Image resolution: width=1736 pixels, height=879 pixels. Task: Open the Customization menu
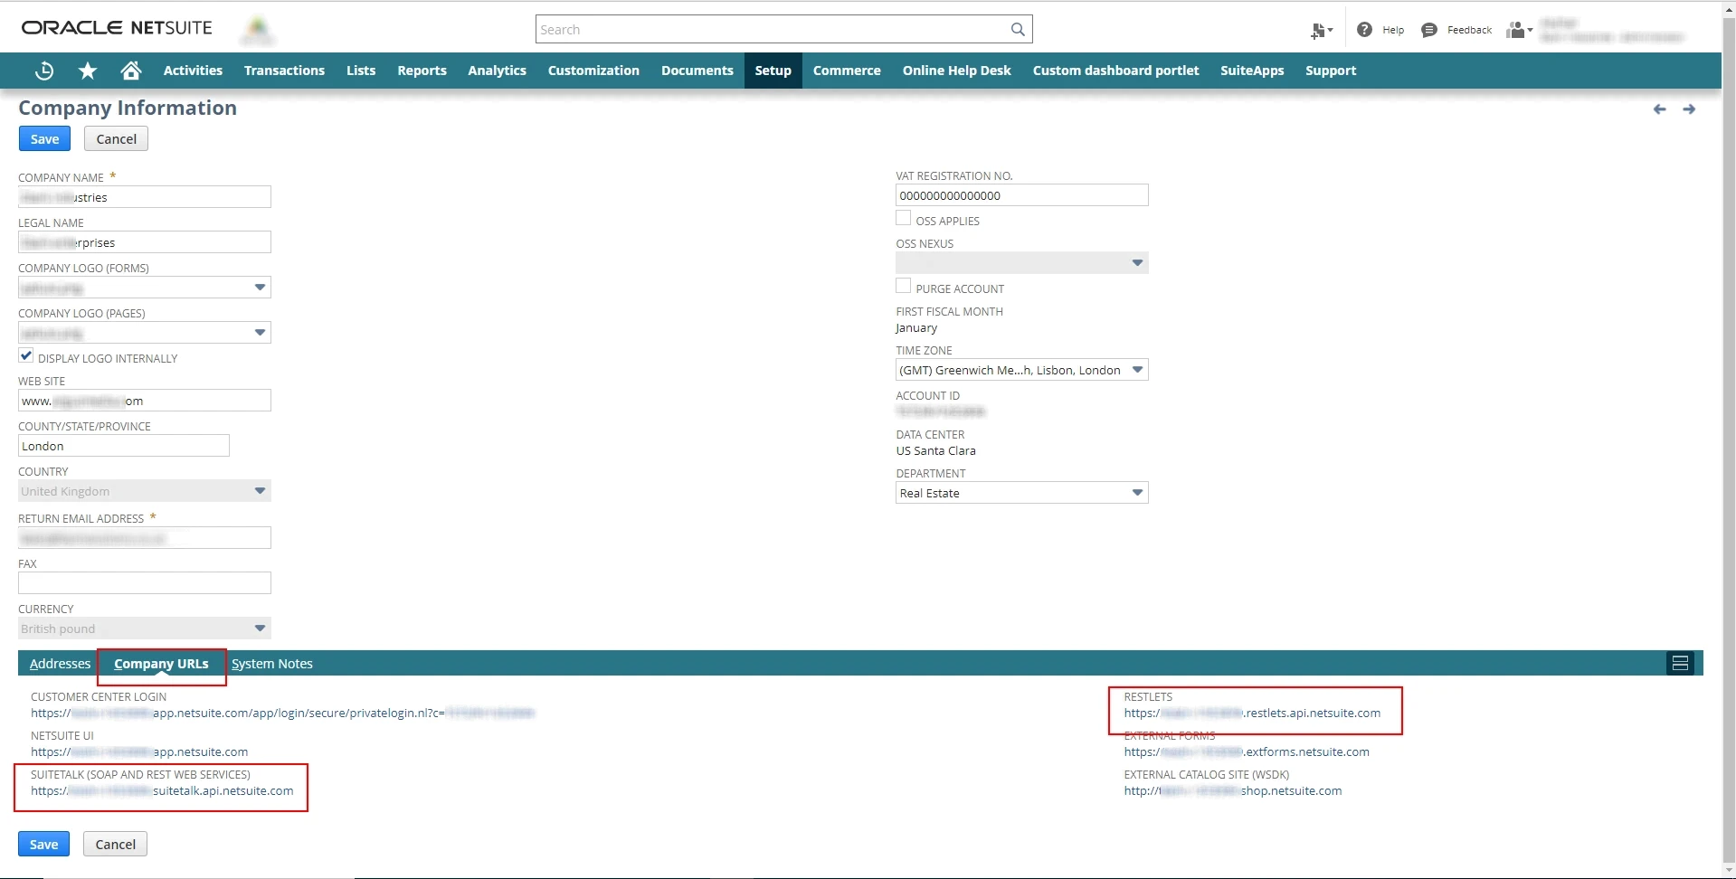[593, 71]
